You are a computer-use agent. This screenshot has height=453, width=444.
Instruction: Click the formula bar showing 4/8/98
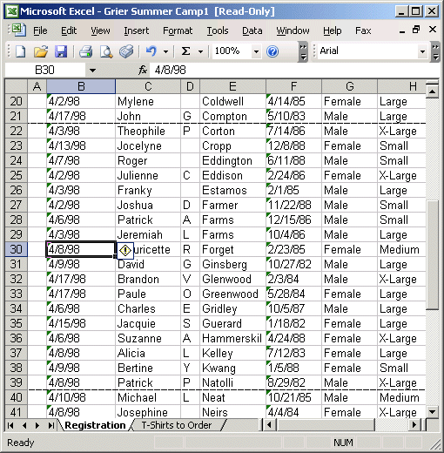tap(293, 70)
